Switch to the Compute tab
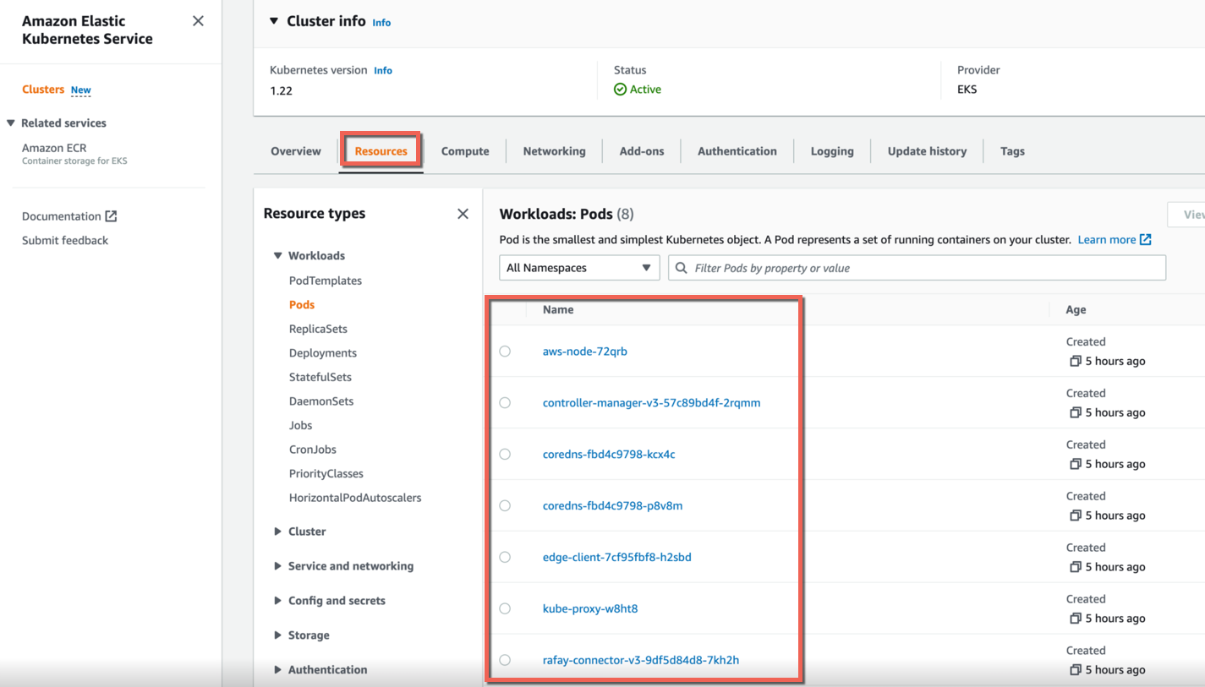 (x=465, y=151)
